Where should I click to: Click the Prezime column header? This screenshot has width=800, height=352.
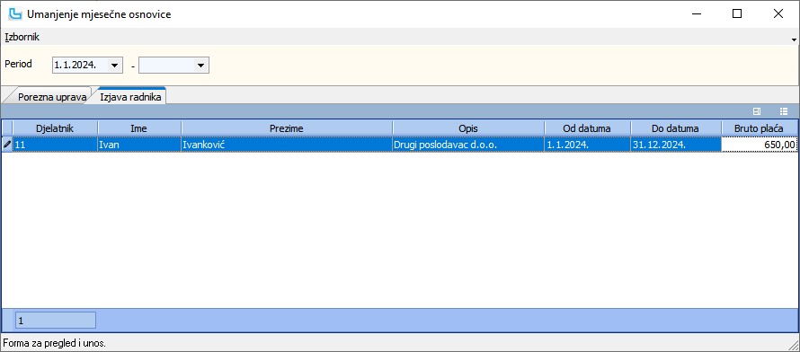[x=287, y=128]
